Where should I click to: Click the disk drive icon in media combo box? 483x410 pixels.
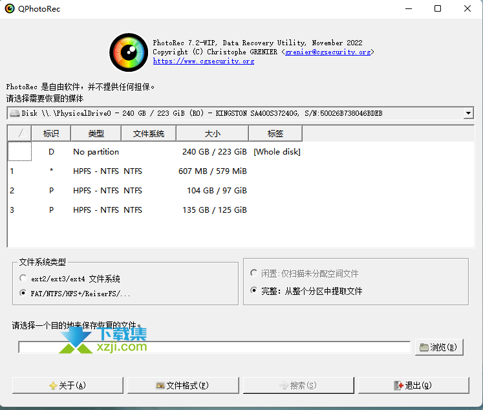14,113
